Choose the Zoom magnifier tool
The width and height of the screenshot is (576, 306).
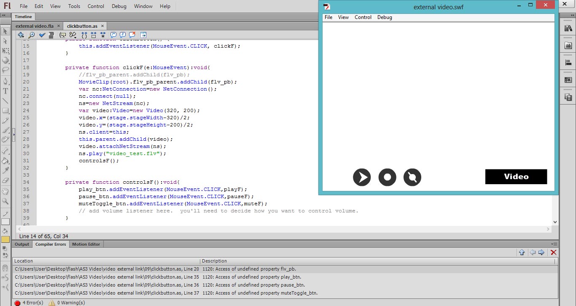click(x=5, y=201)
